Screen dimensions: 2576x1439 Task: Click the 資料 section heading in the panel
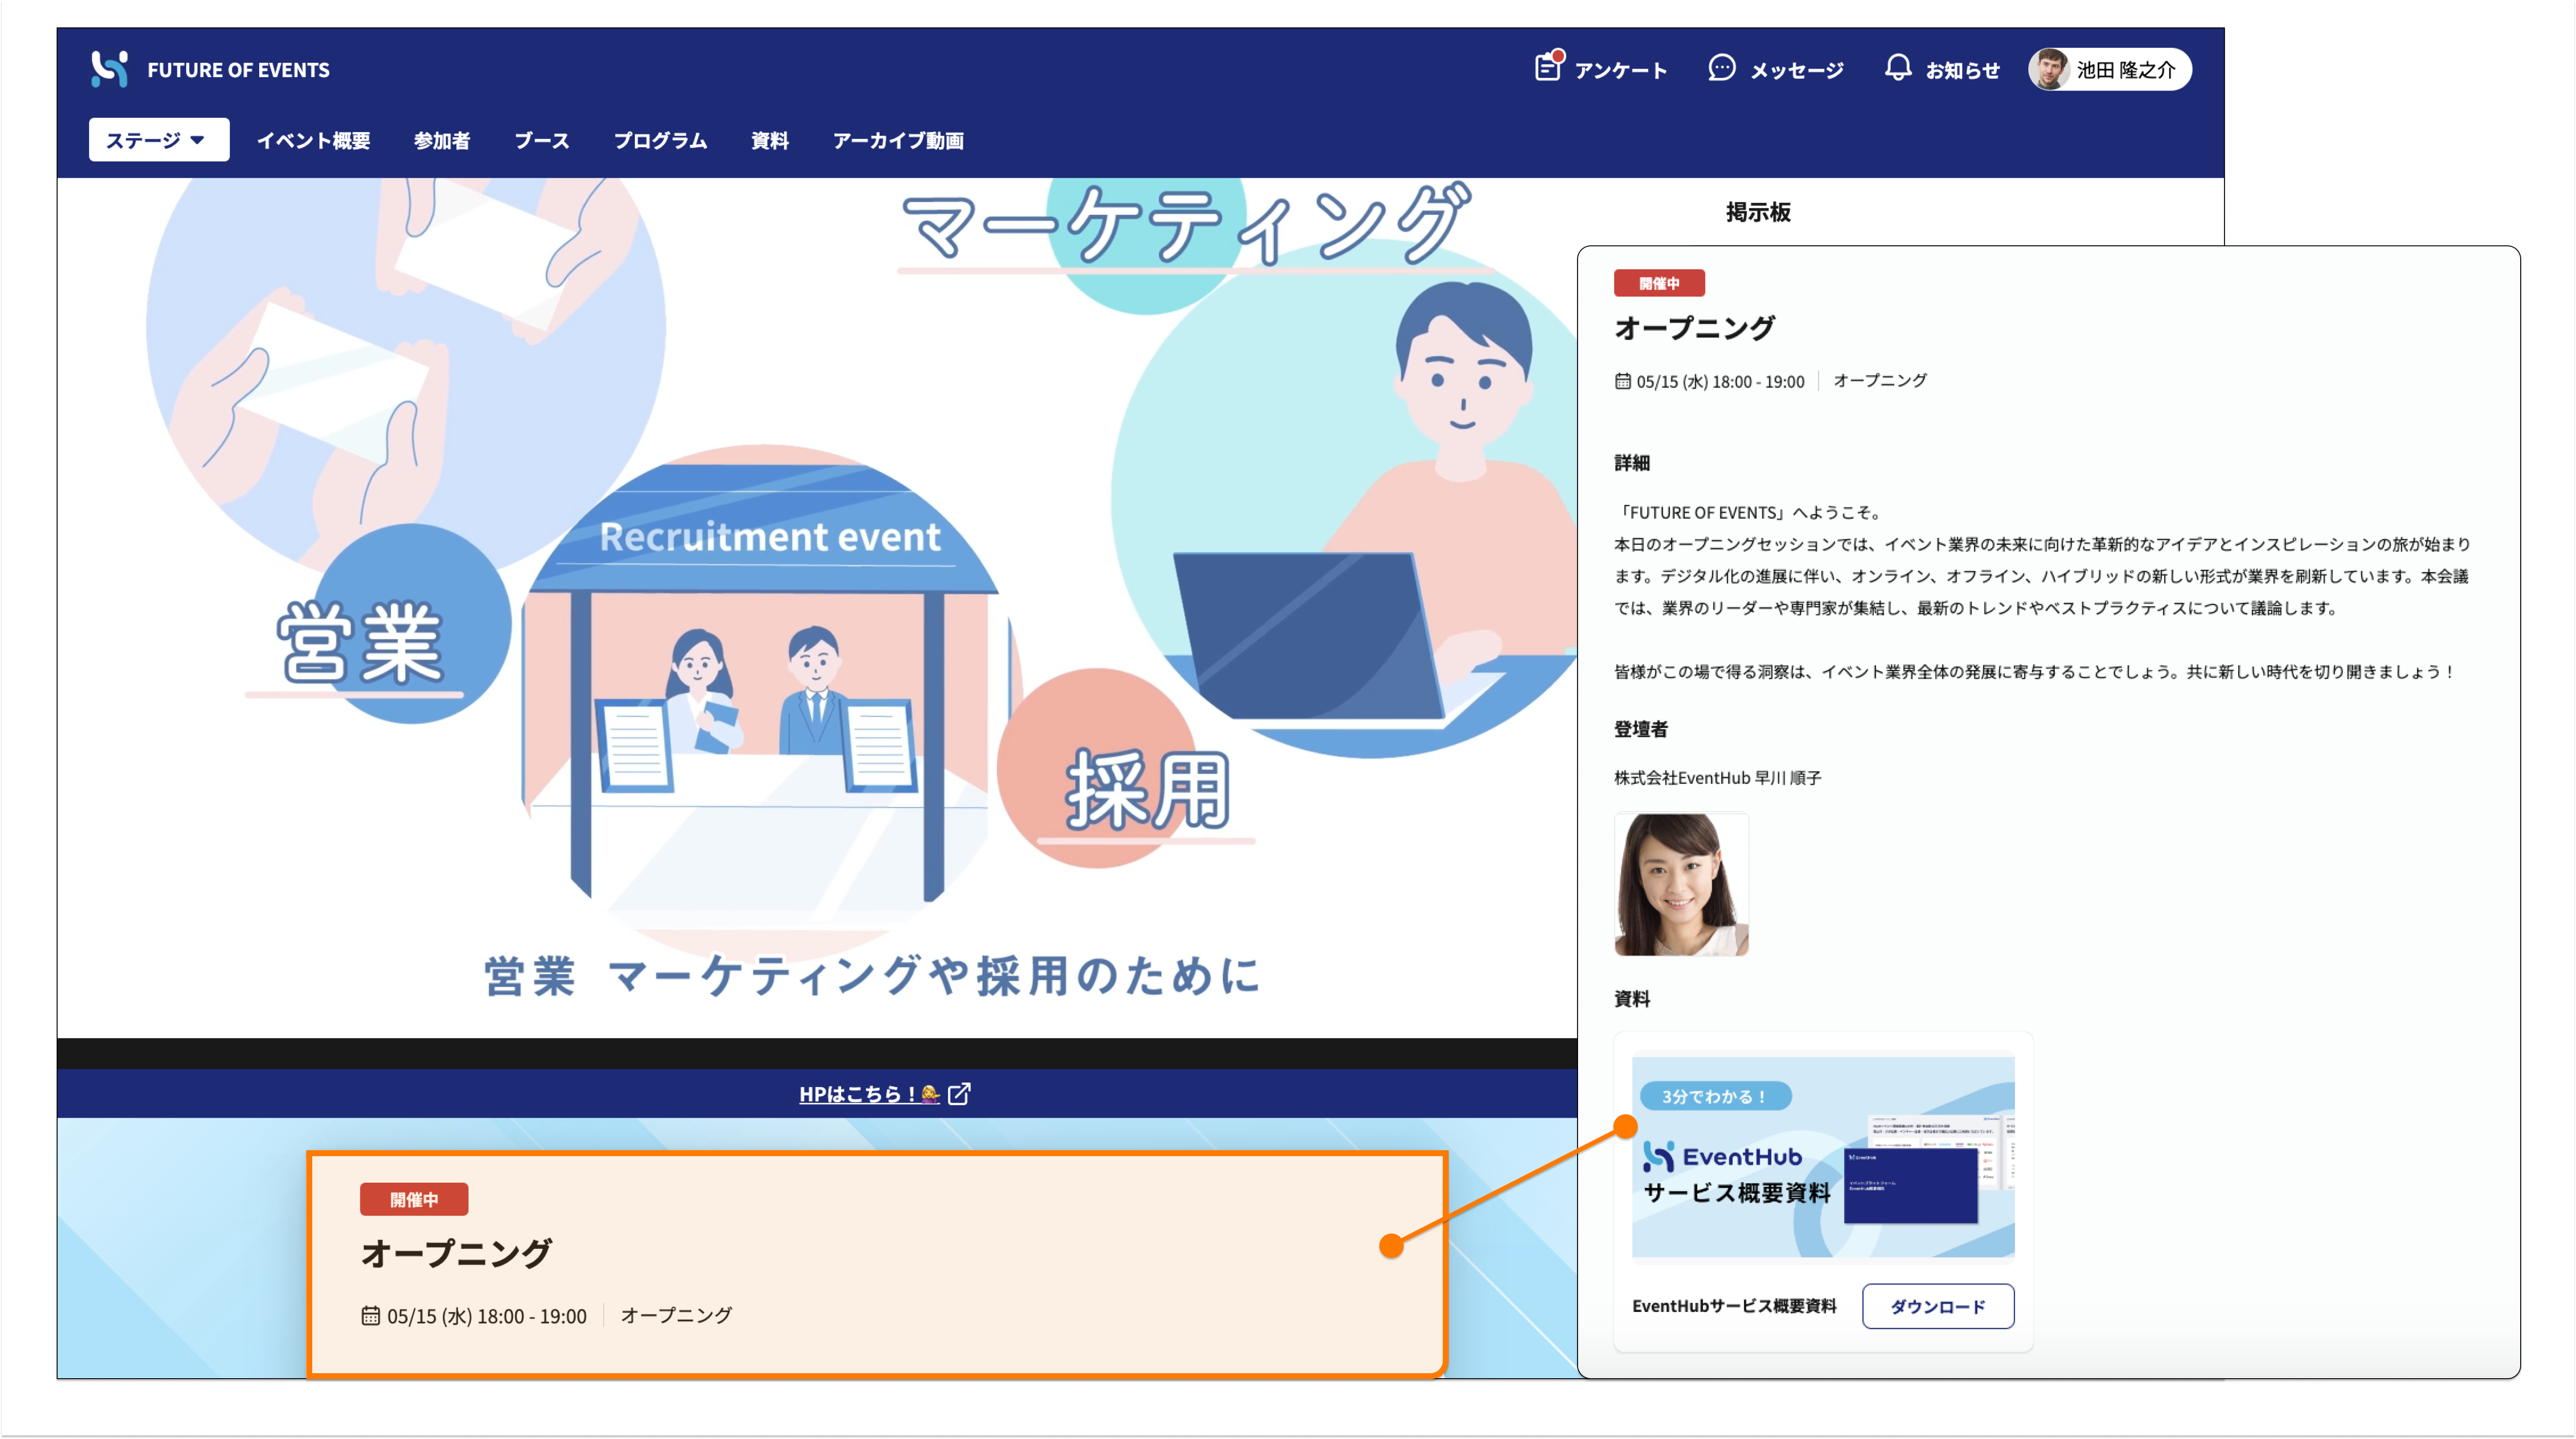1631,998
